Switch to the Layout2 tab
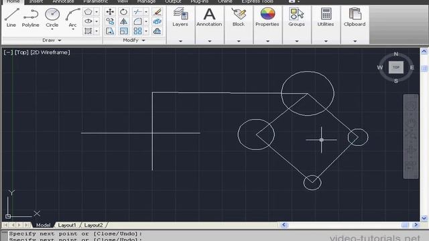Viewport: 429px width, 241px height. [x=93, y=225]
